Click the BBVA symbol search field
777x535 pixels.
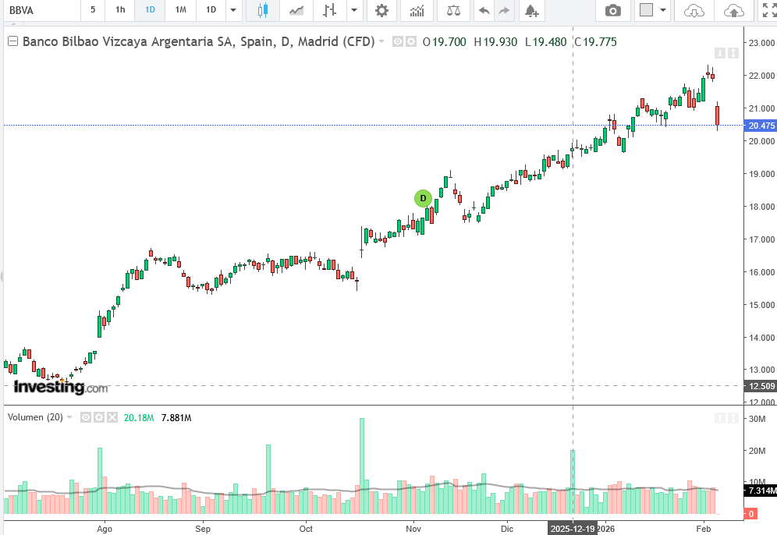click(39, 10)
